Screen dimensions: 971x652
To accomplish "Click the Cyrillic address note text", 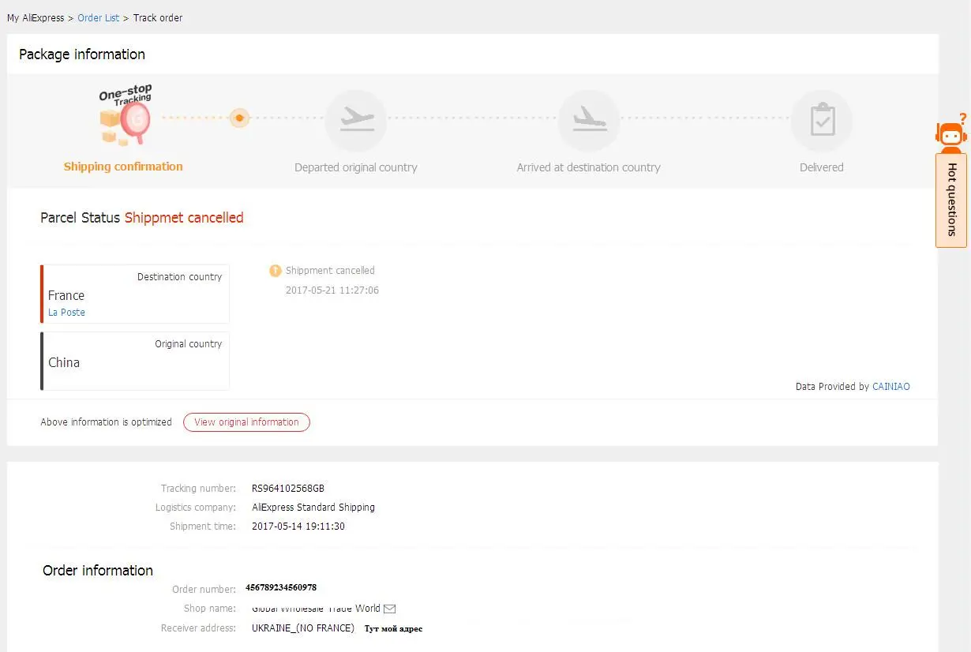I will point(393,629).
